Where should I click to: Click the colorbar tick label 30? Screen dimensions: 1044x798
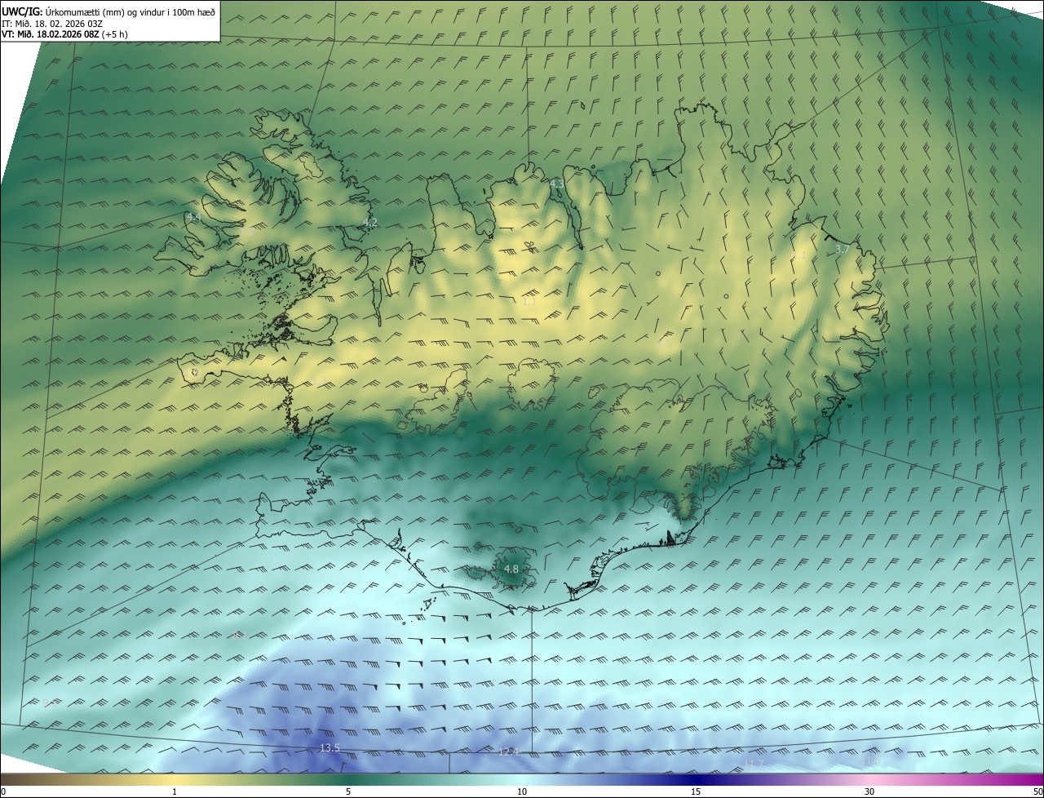pos(869,791)
